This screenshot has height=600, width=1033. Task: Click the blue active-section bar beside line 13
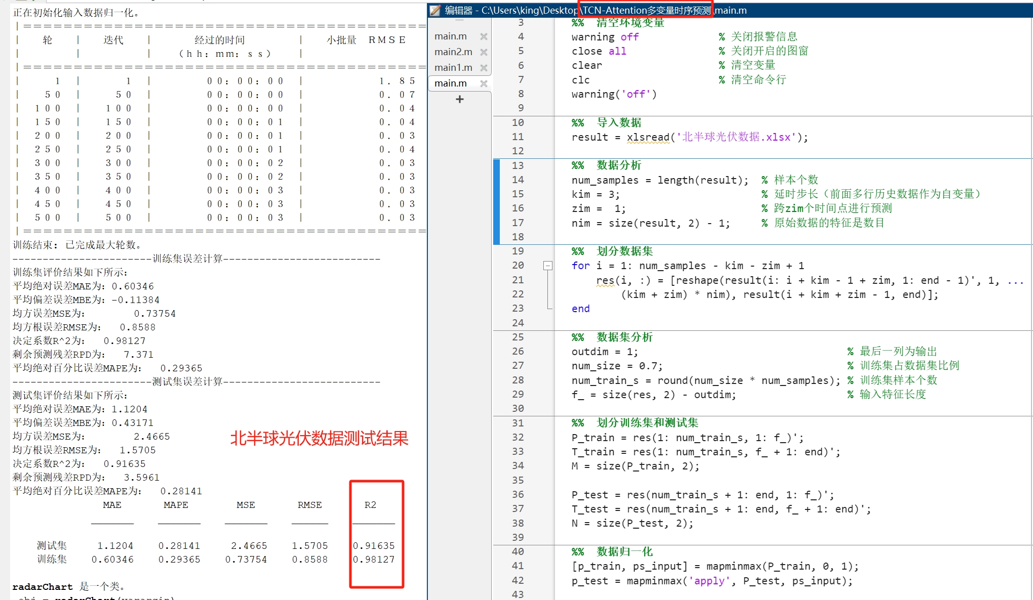click(x=496, y=165)
